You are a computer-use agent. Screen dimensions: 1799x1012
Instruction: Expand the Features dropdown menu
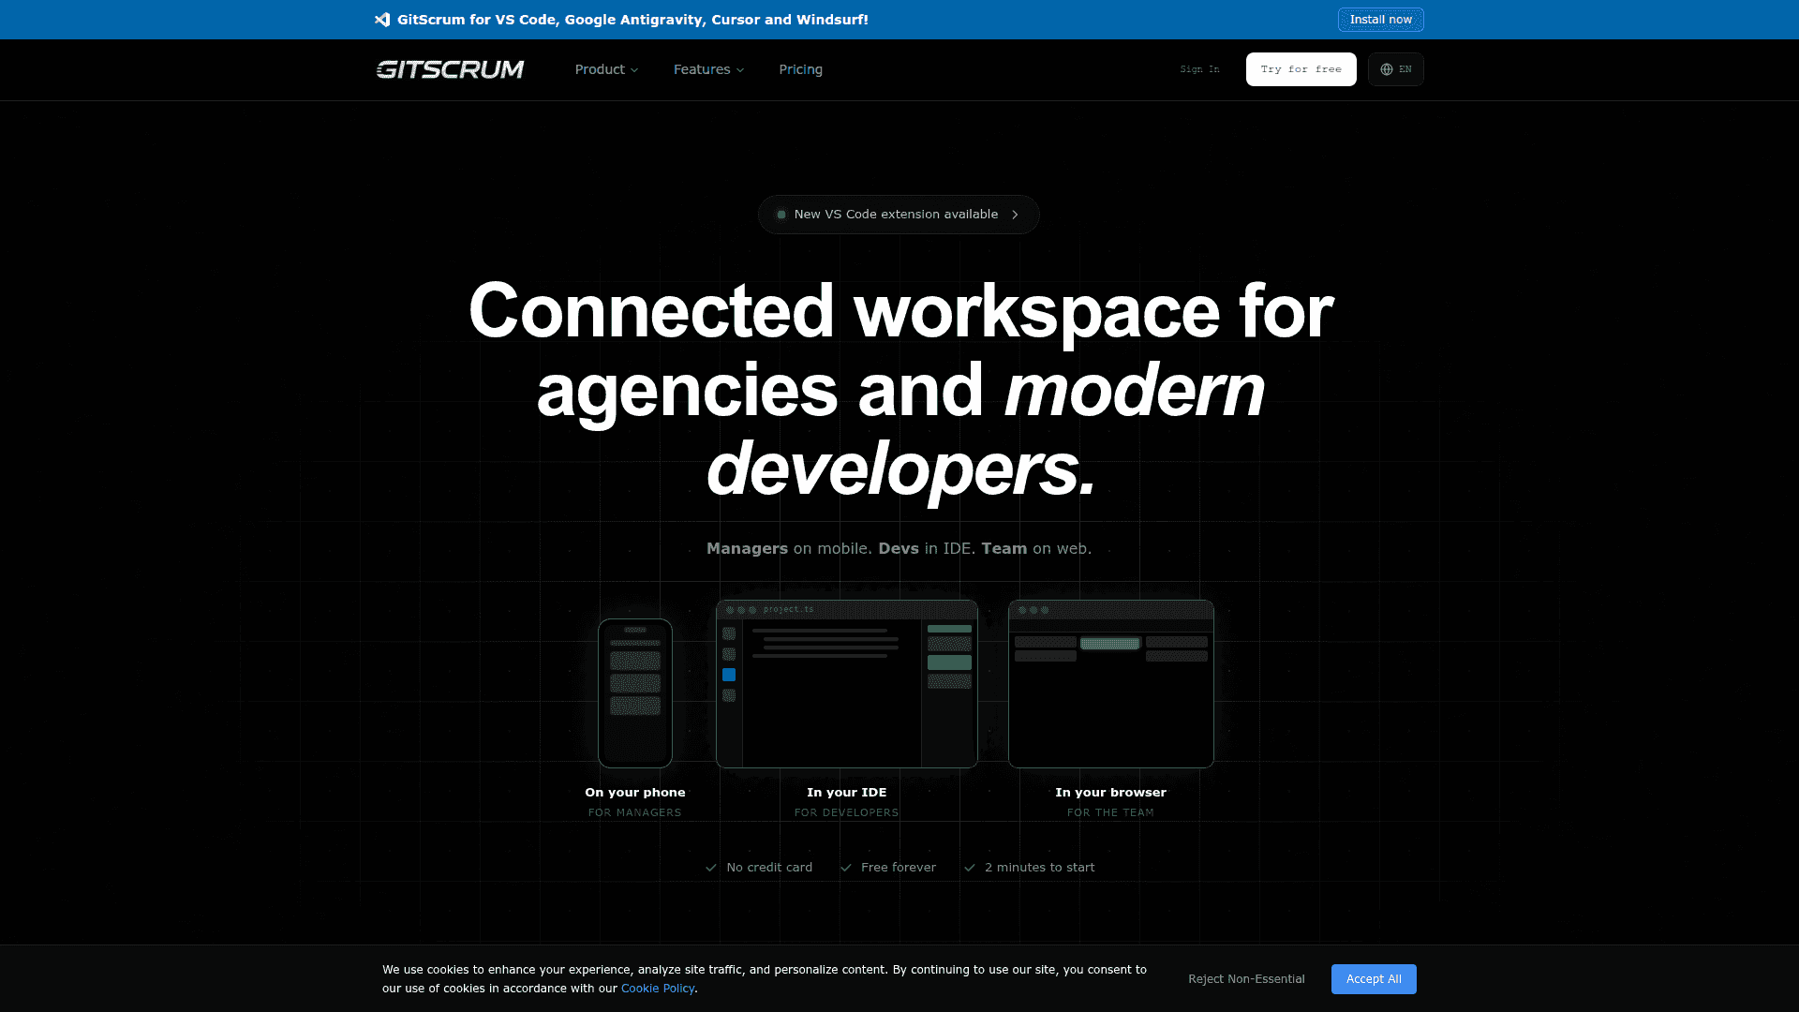click(x=708, y=69)
